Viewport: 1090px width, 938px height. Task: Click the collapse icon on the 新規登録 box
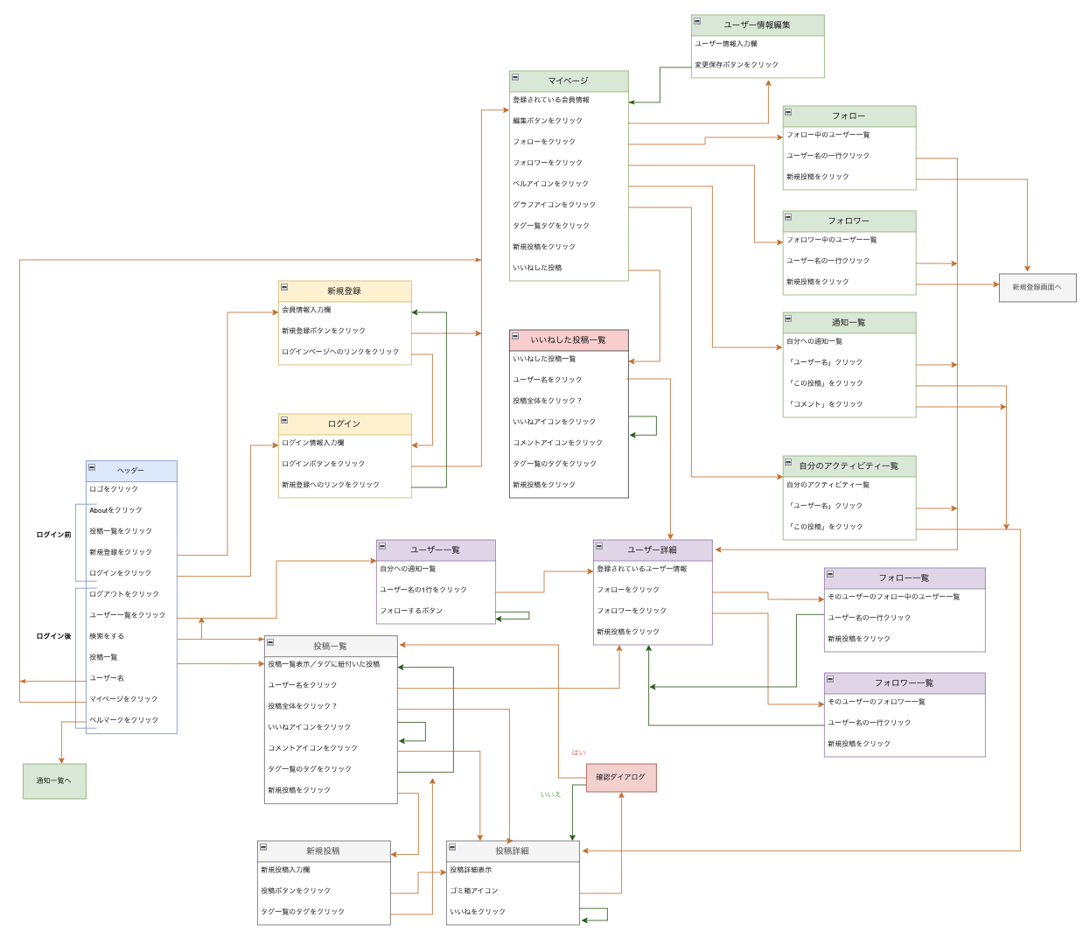click(x=283, y=290)
